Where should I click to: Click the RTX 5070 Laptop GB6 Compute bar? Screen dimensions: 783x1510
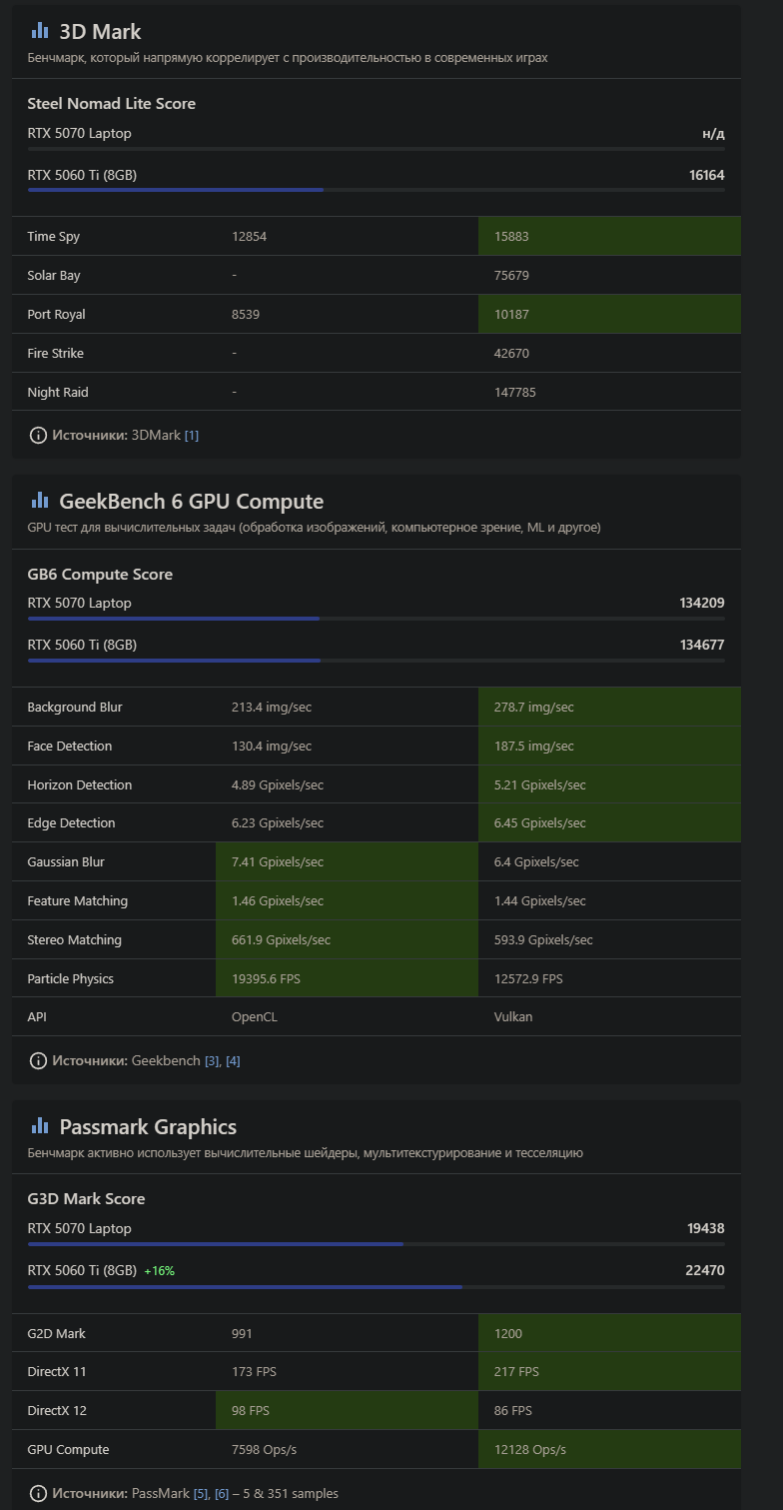pyautogui.click(x=376, y=618)
